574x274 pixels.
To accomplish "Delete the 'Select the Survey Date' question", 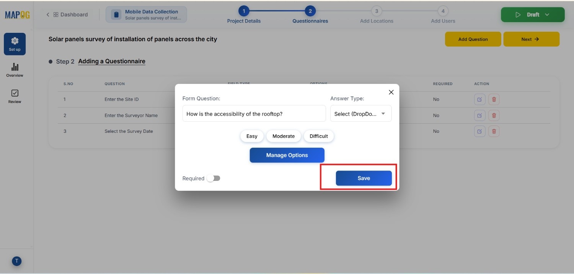I will coord(494,131).
